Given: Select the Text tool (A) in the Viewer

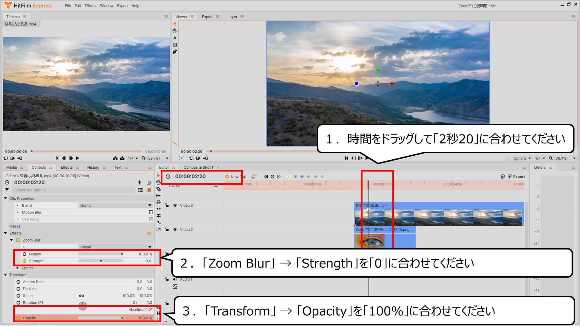Looking at the screenshot, I should tap(175, 38).
